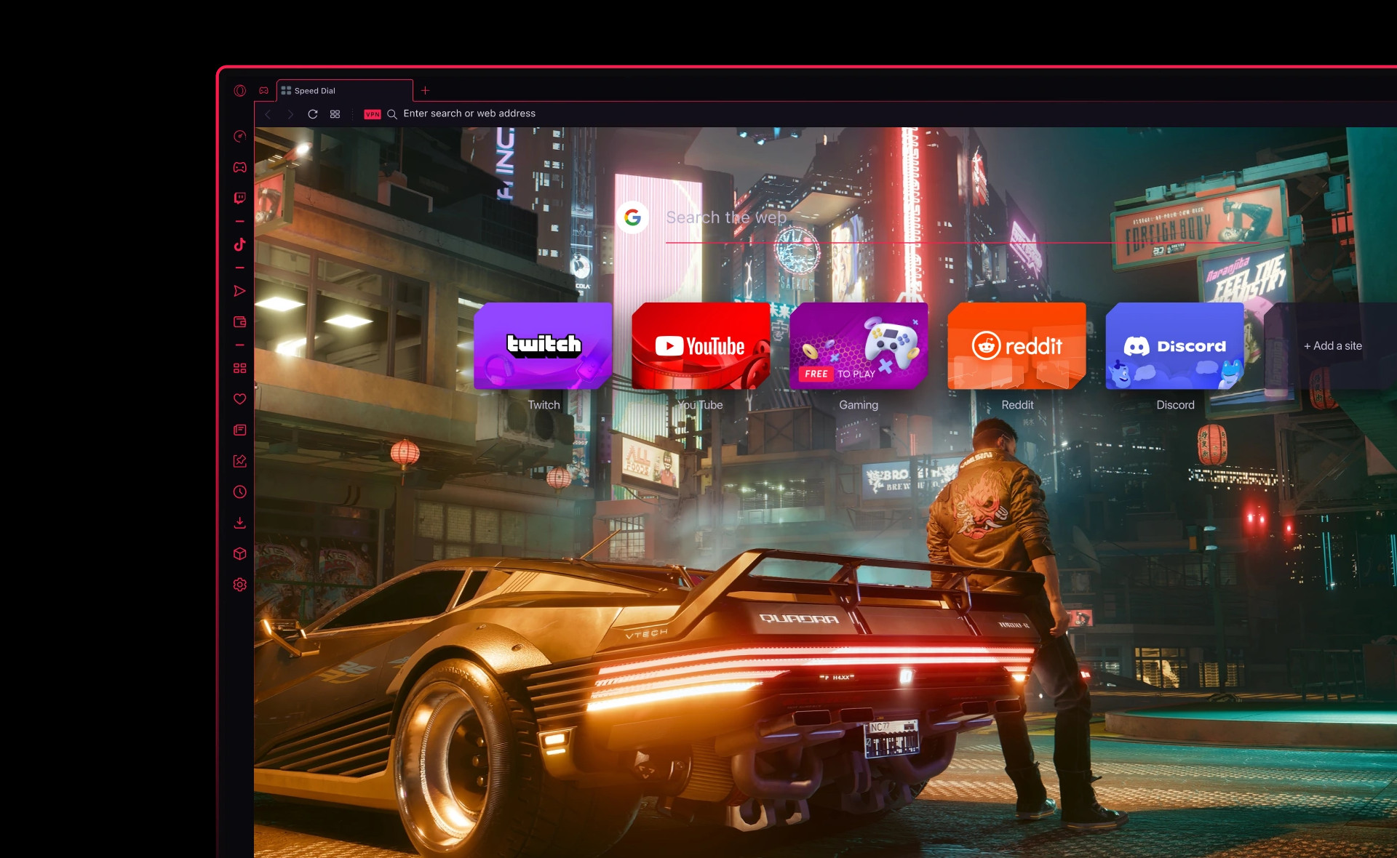
Task: Reload the current page
Action: click(x=313, y=114)
